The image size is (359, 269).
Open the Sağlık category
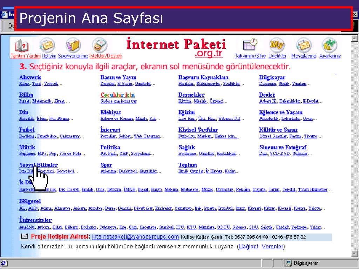(x=187, y=147)
